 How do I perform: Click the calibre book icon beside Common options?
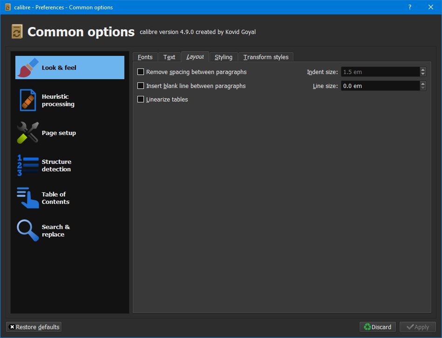click(17, 32)
